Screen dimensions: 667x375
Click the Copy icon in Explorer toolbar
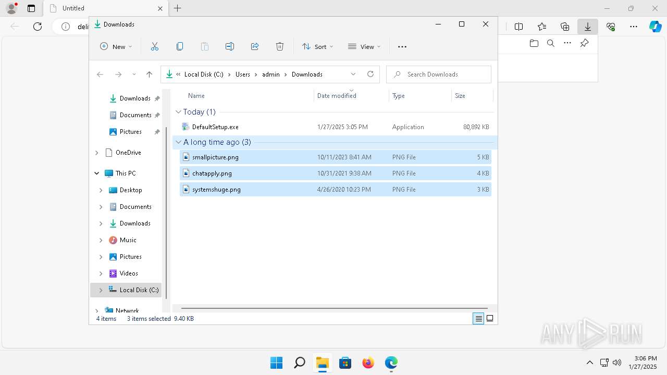pyautogui.click(x=180, y=46)
